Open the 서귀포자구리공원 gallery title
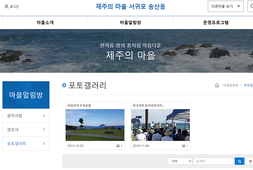Screen dimensions: 253x170 coord(79,106)
